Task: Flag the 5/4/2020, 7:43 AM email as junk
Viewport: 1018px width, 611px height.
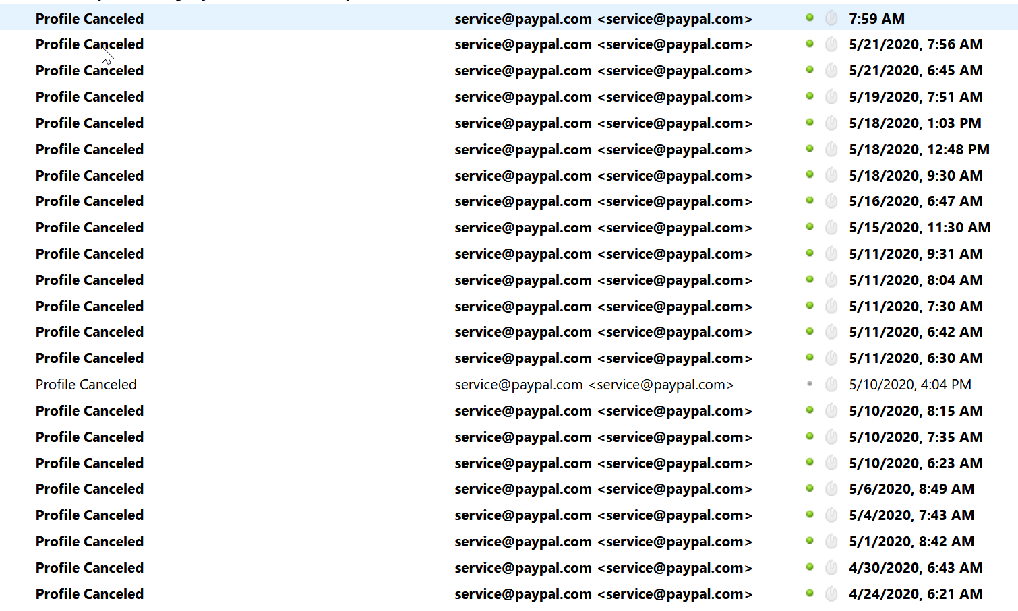Action: [831, 515]
